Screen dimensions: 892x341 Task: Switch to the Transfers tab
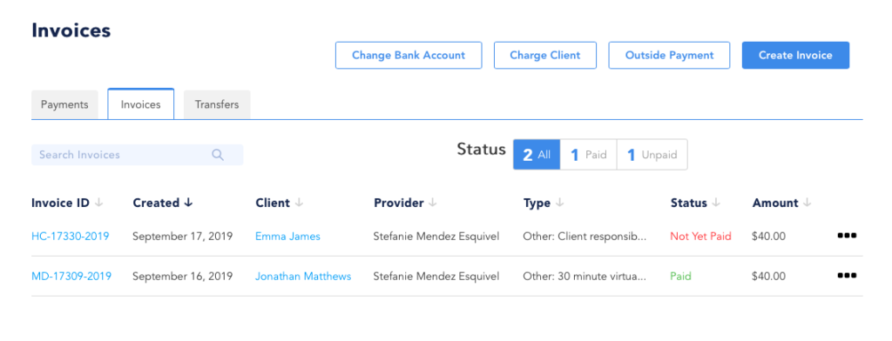pyautogui.click(x=217, y=105)
